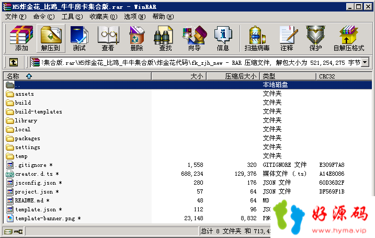
Task: Run the 测试 (Test) archive tool
Action: (x=79, y=38)
